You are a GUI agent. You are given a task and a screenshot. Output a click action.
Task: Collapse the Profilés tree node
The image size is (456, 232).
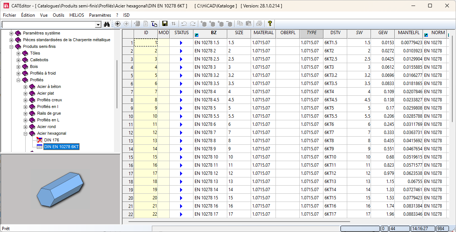tap(18, 80)
